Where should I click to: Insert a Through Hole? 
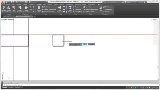(39, 9)
